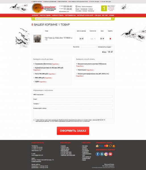Open the Facebook icon in the footer
The height and width of the screenshot is (170, 146).
click(98, 154)
